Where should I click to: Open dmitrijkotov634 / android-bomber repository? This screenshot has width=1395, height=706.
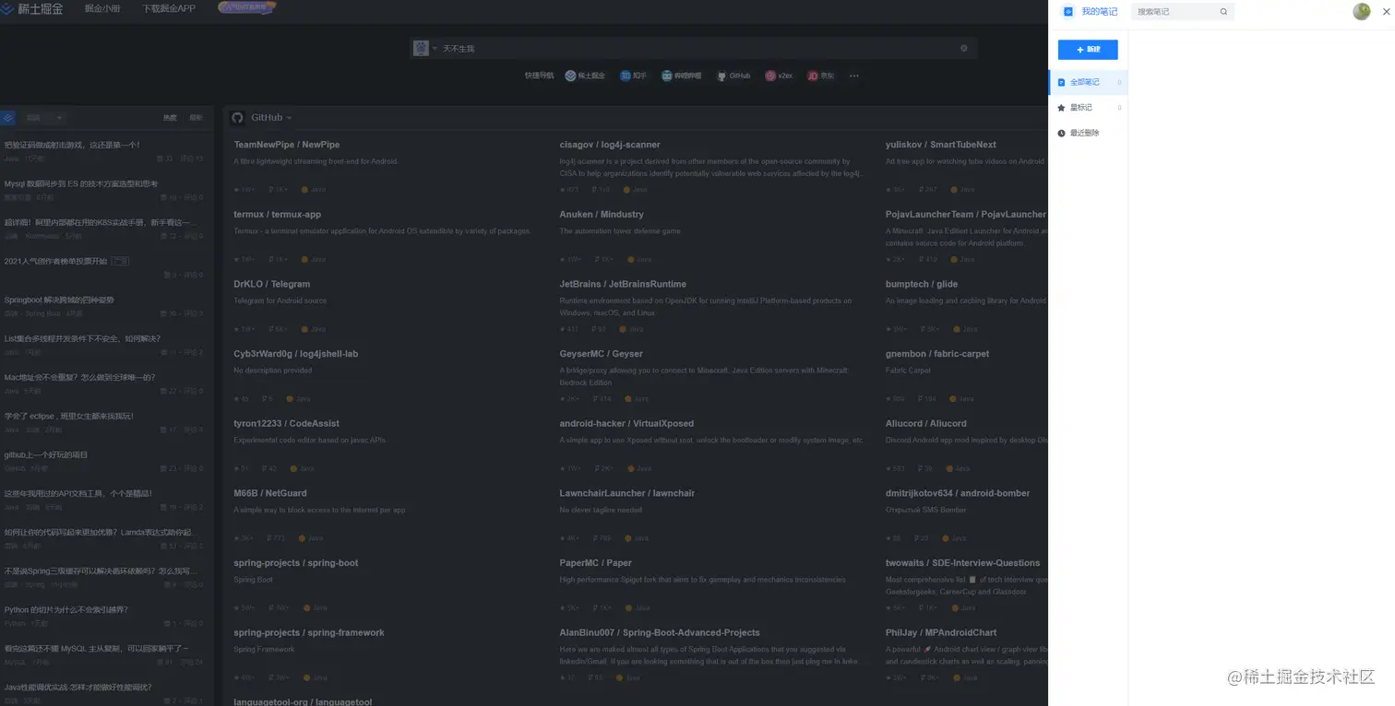coord(958,493)
